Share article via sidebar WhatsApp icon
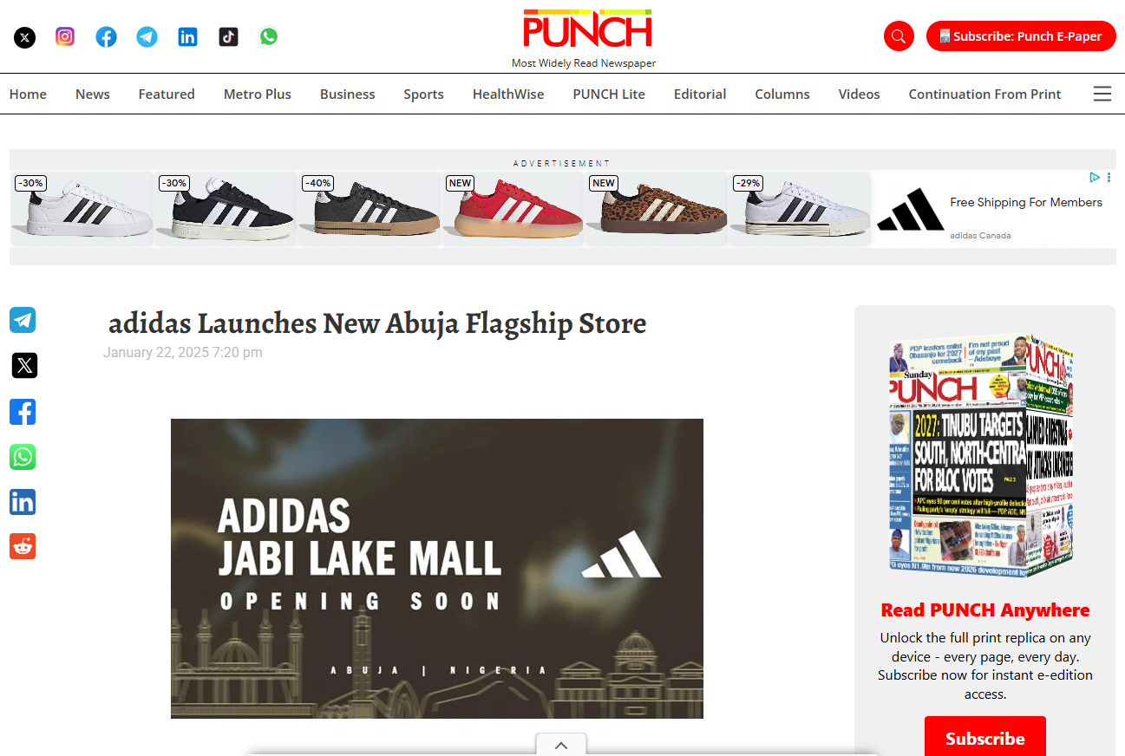 pyautogui.click(x=23, y=456)
